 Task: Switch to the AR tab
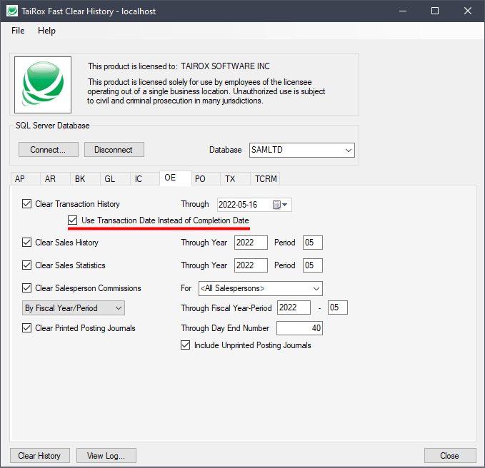point(54,178)
